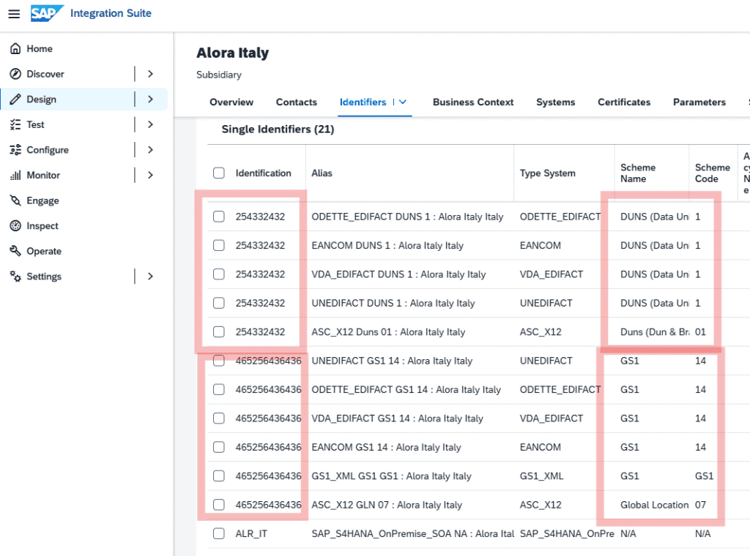750x556 pixels.
Task: Open the Engage sidebar item
Action: coord(42,200)
